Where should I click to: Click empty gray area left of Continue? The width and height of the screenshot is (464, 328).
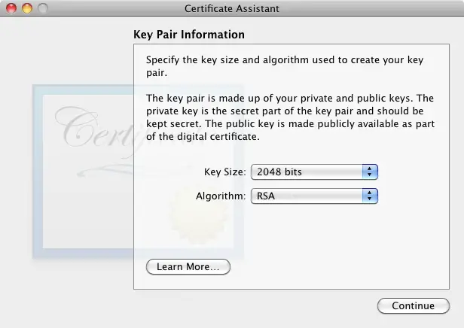[226, 306]
